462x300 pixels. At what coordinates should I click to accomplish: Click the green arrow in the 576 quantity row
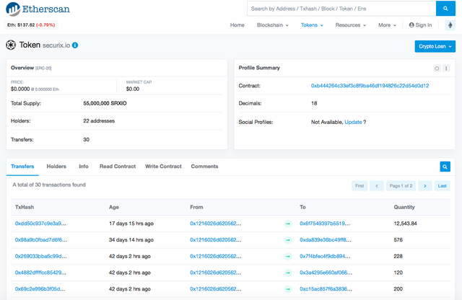[288, 240]
